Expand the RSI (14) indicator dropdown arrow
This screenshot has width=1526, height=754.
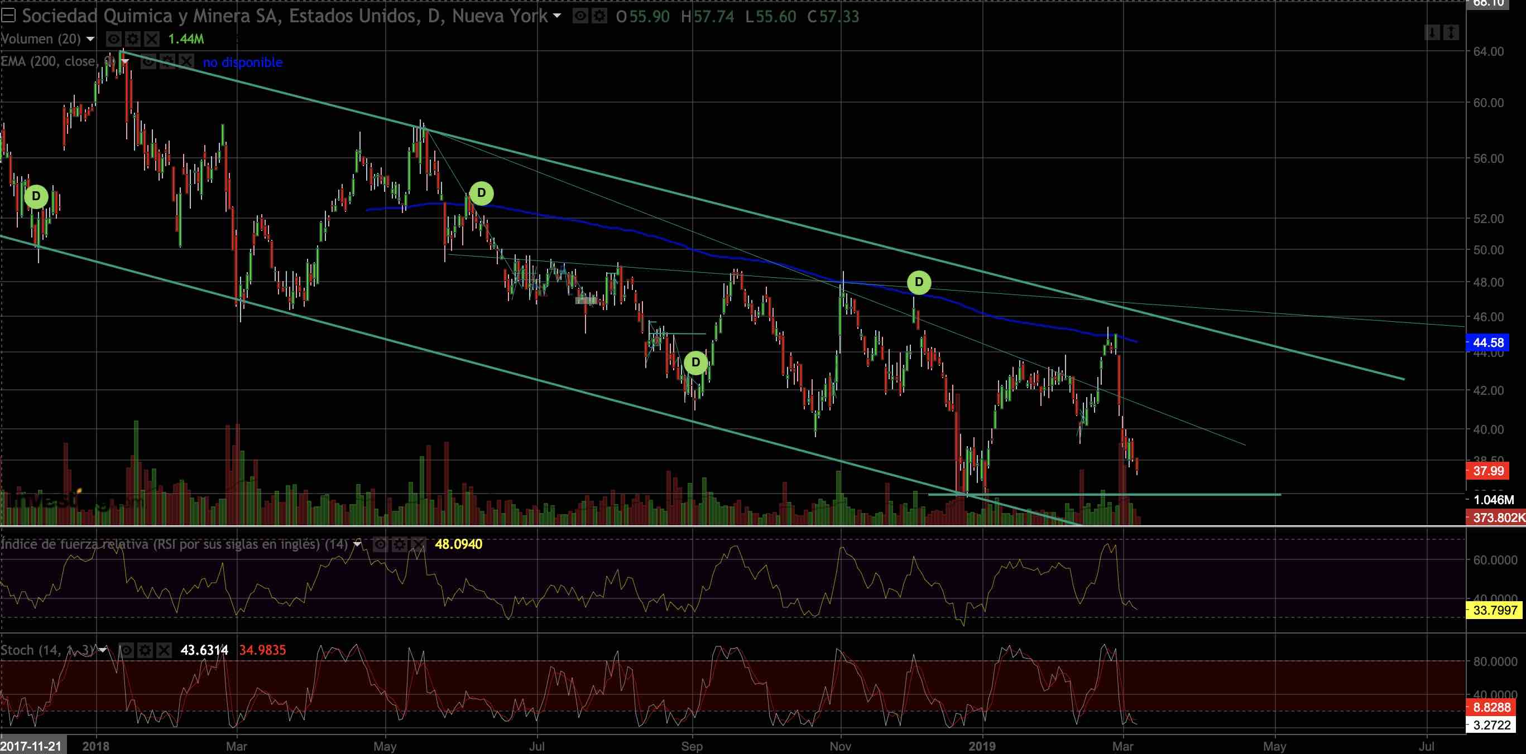pyautogui.click(x=357, y=544)
